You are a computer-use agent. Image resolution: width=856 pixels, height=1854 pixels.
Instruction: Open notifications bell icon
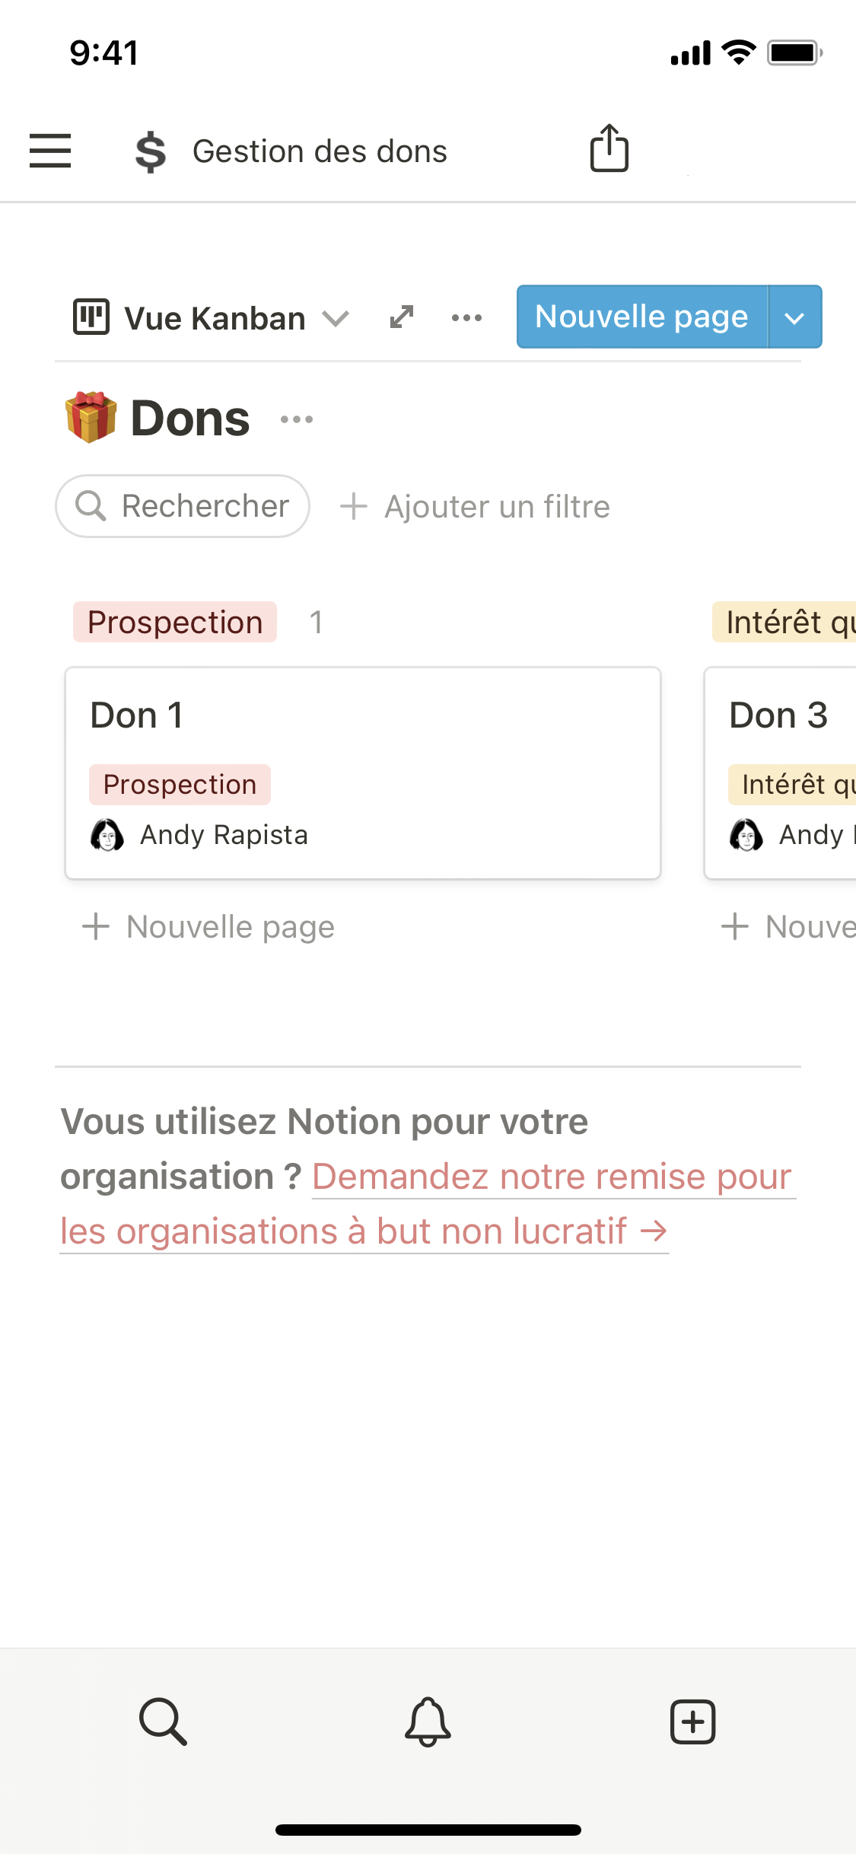click(x=428, y=1721)
